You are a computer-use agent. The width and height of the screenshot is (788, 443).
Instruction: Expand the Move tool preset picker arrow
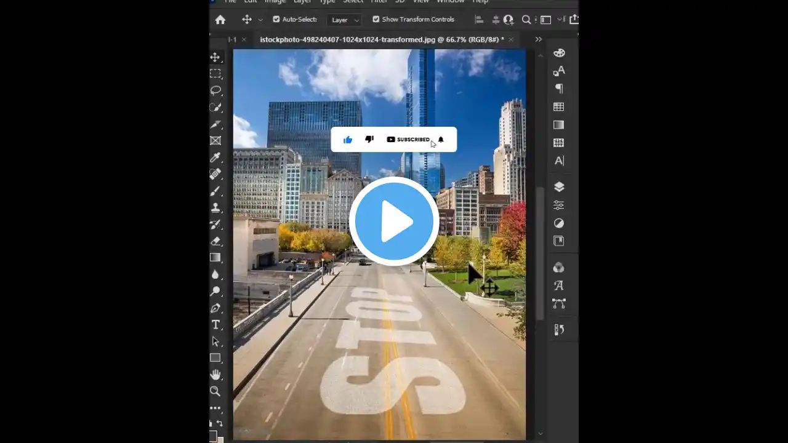[260, 20]
